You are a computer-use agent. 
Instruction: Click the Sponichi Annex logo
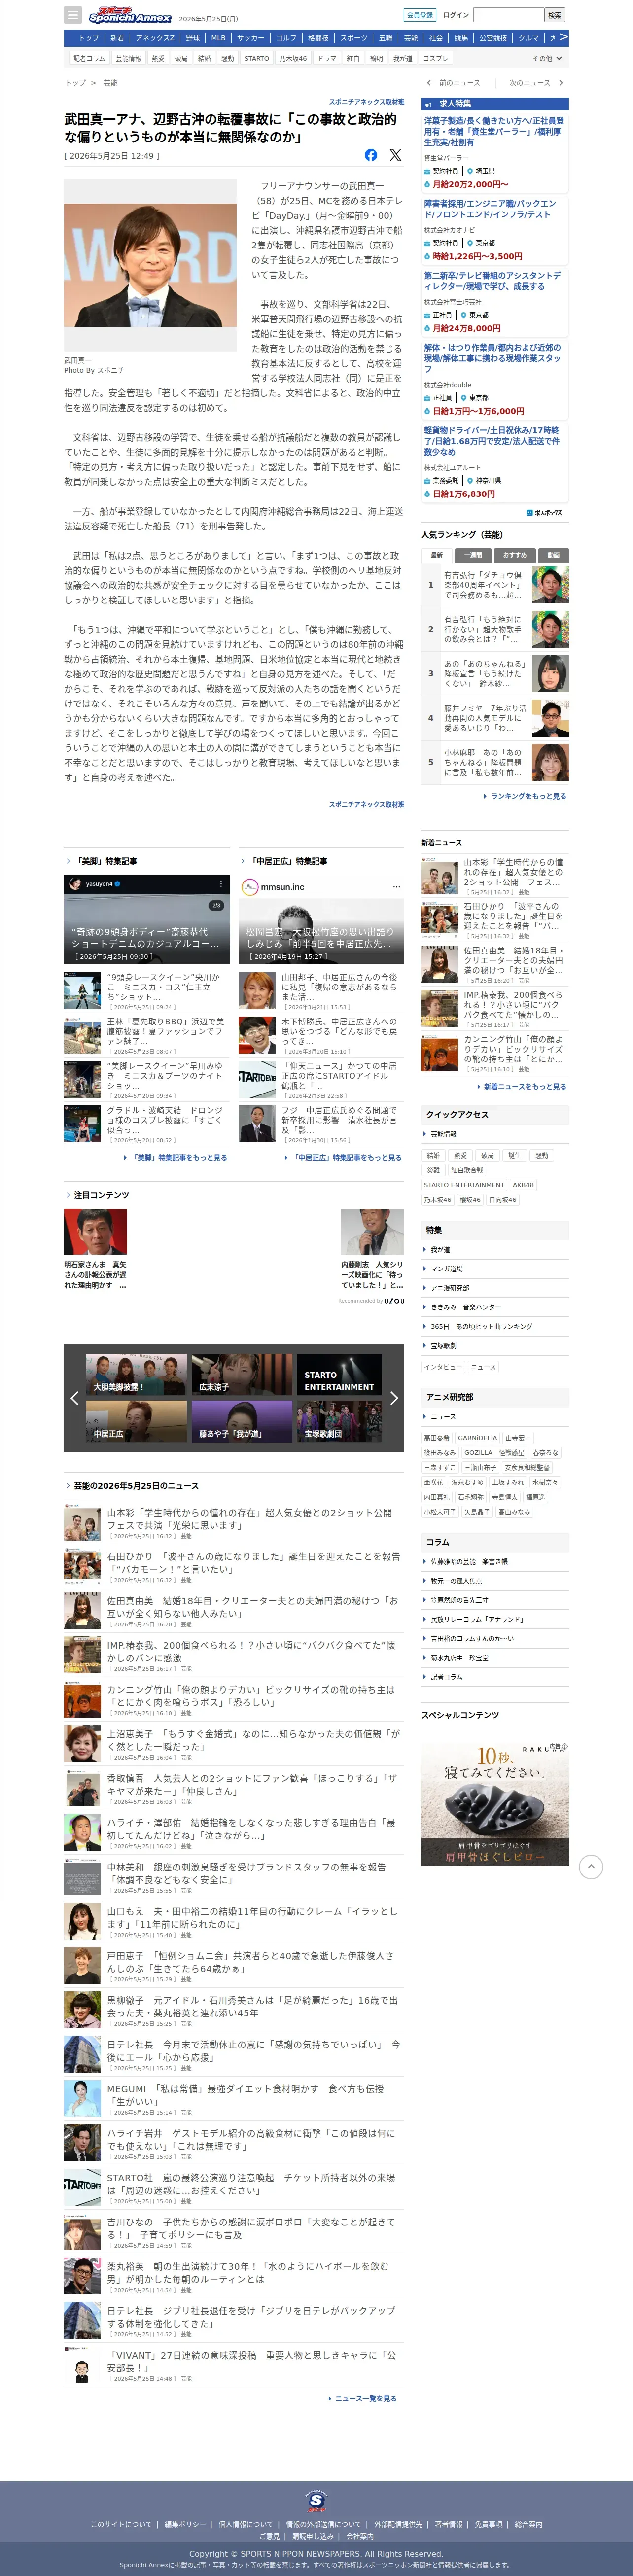130,16
